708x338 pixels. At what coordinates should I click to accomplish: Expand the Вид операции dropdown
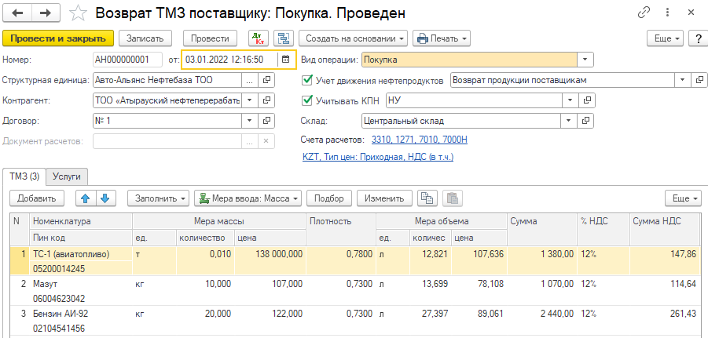tap(585, 60)
